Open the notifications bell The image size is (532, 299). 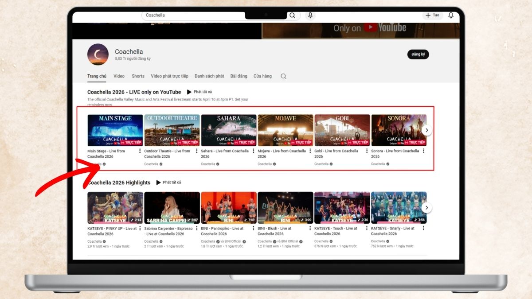[x=451, y=15]
